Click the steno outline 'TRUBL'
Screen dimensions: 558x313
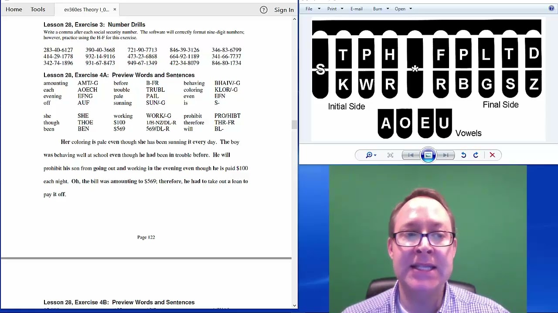tap(155, 90)
